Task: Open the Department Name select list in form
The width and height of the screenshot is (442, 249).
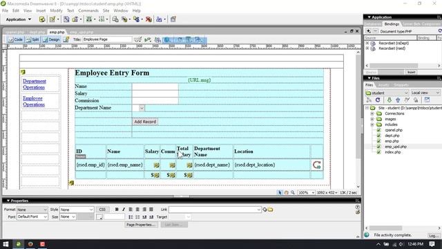Action: pyautogui.click(x=138, y=108)
